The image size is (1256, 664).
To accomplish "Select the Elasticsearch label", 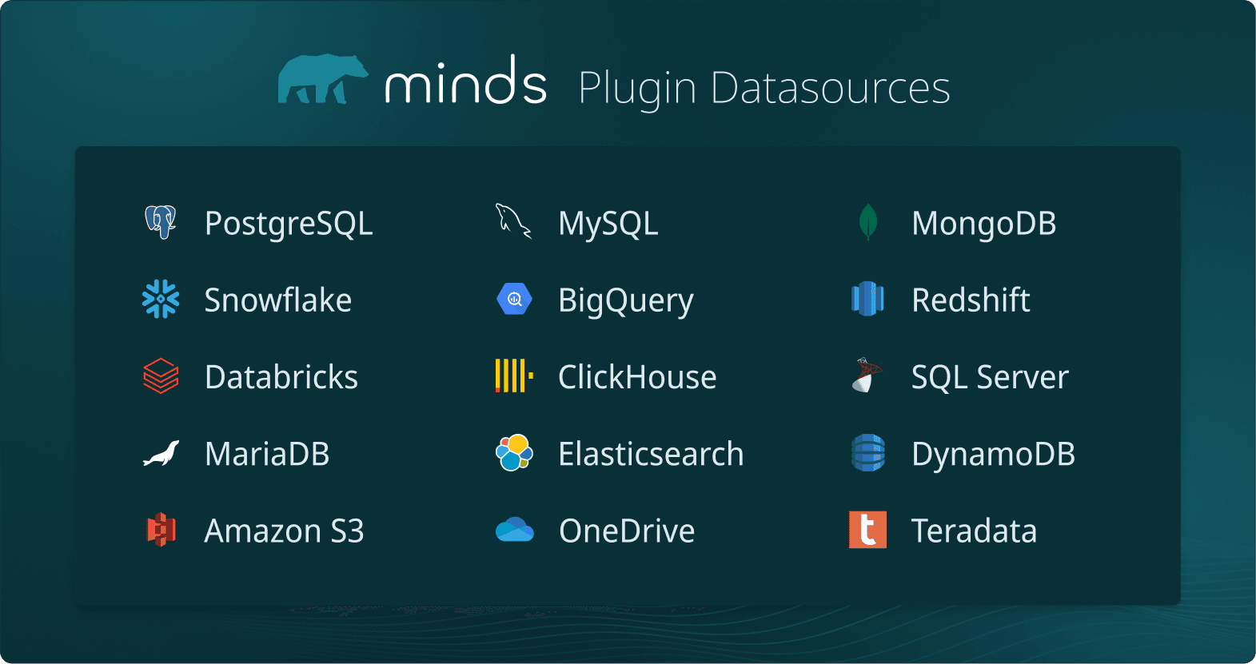I will point(651,454).
